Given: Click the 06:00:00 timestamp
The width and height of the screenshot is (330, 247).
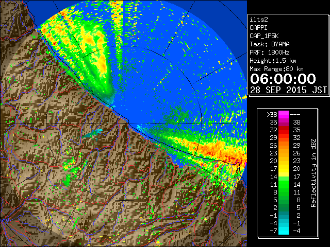Looking at the screenshot, I should pyautogui.click(x=283, y=79).
